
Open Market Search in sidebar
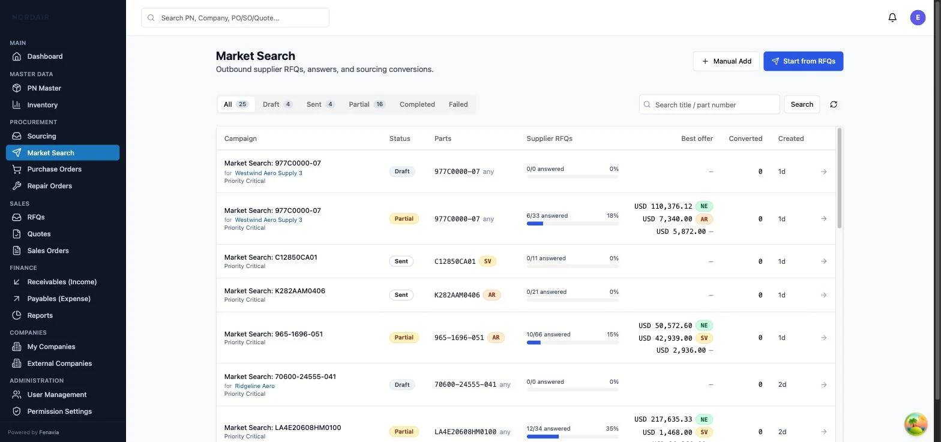coord(62,153)
